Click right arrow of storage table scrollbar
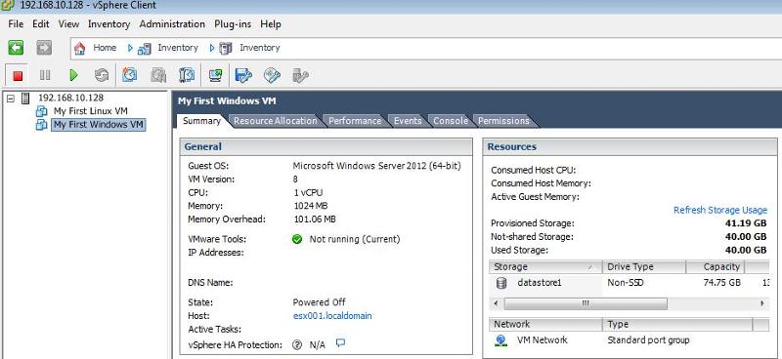782x359 pixels. (762, 303)
